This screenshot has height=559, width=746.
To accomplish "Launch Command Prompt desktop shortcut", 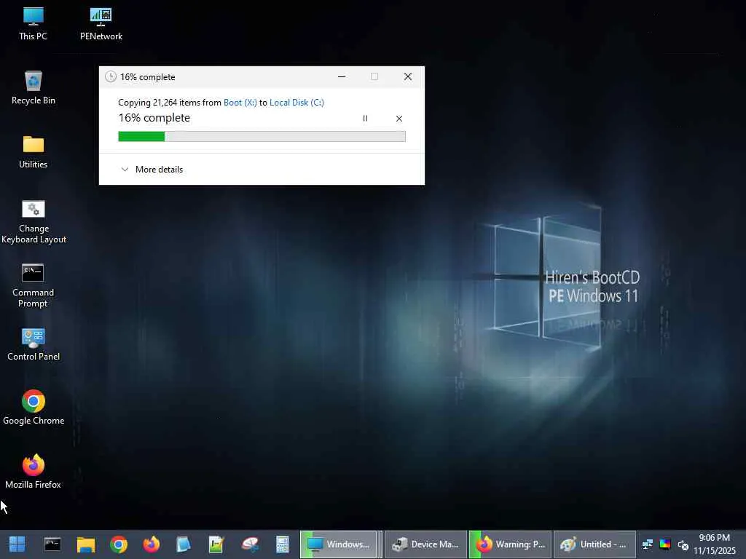I will pos(33,285).
